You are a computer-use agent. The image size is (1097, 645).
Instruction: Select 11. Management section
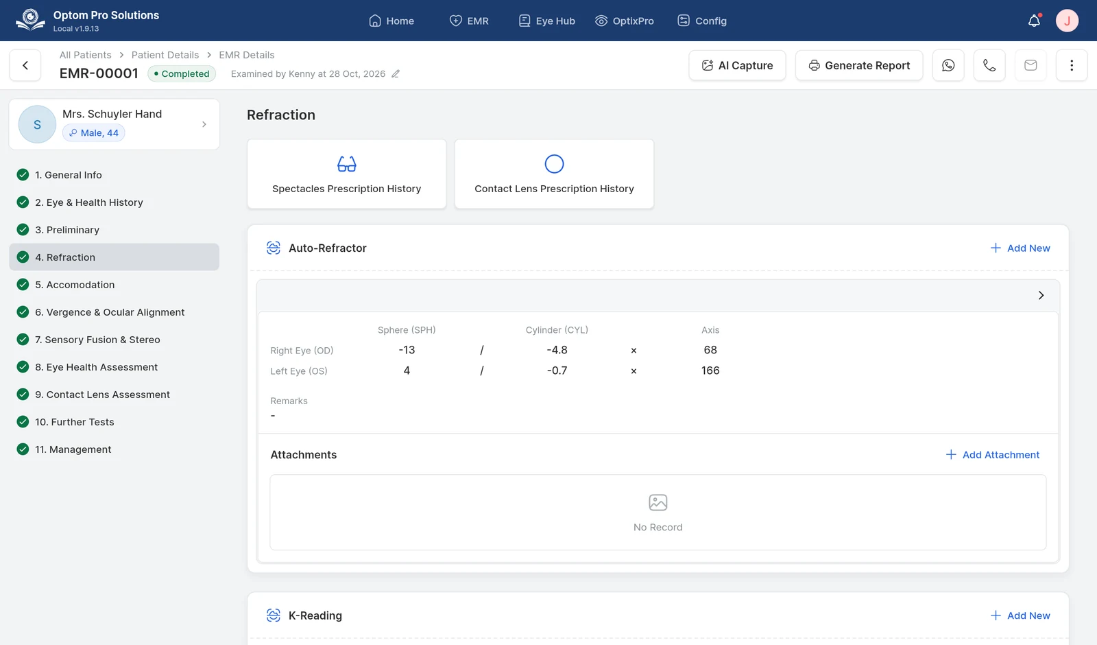[x=114, y=449]
